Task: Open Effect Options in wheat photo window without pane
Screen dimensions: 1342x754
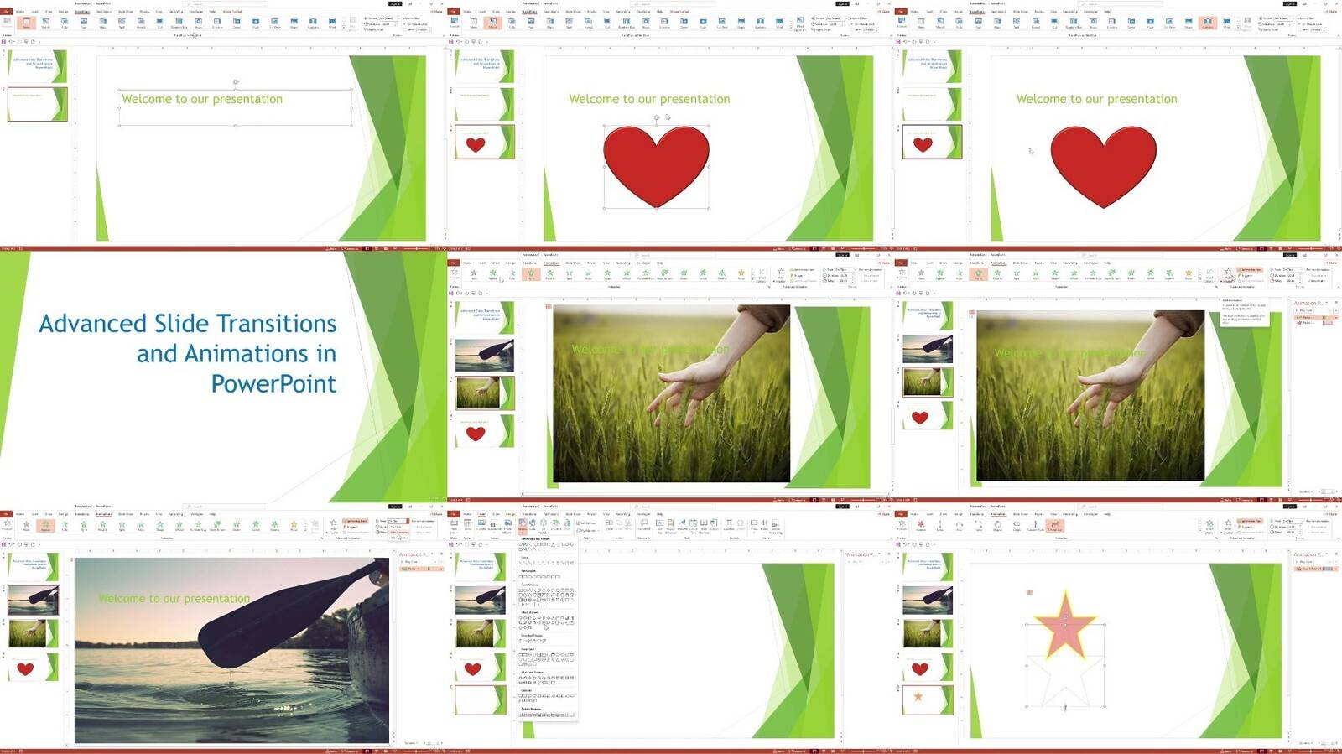Action: [x=762, y=274]
